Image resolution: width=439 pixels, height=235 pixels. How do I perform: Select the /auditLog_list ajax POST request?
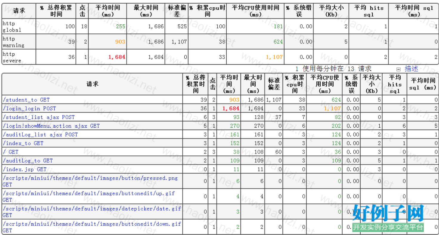40,134
